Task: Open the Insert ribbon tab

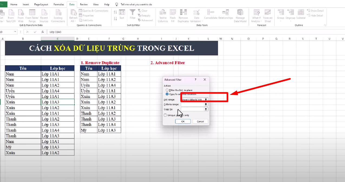Action: point(26,4)
